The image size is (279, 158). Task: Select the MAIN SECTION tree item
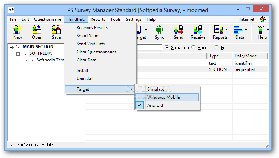(38, 47)
